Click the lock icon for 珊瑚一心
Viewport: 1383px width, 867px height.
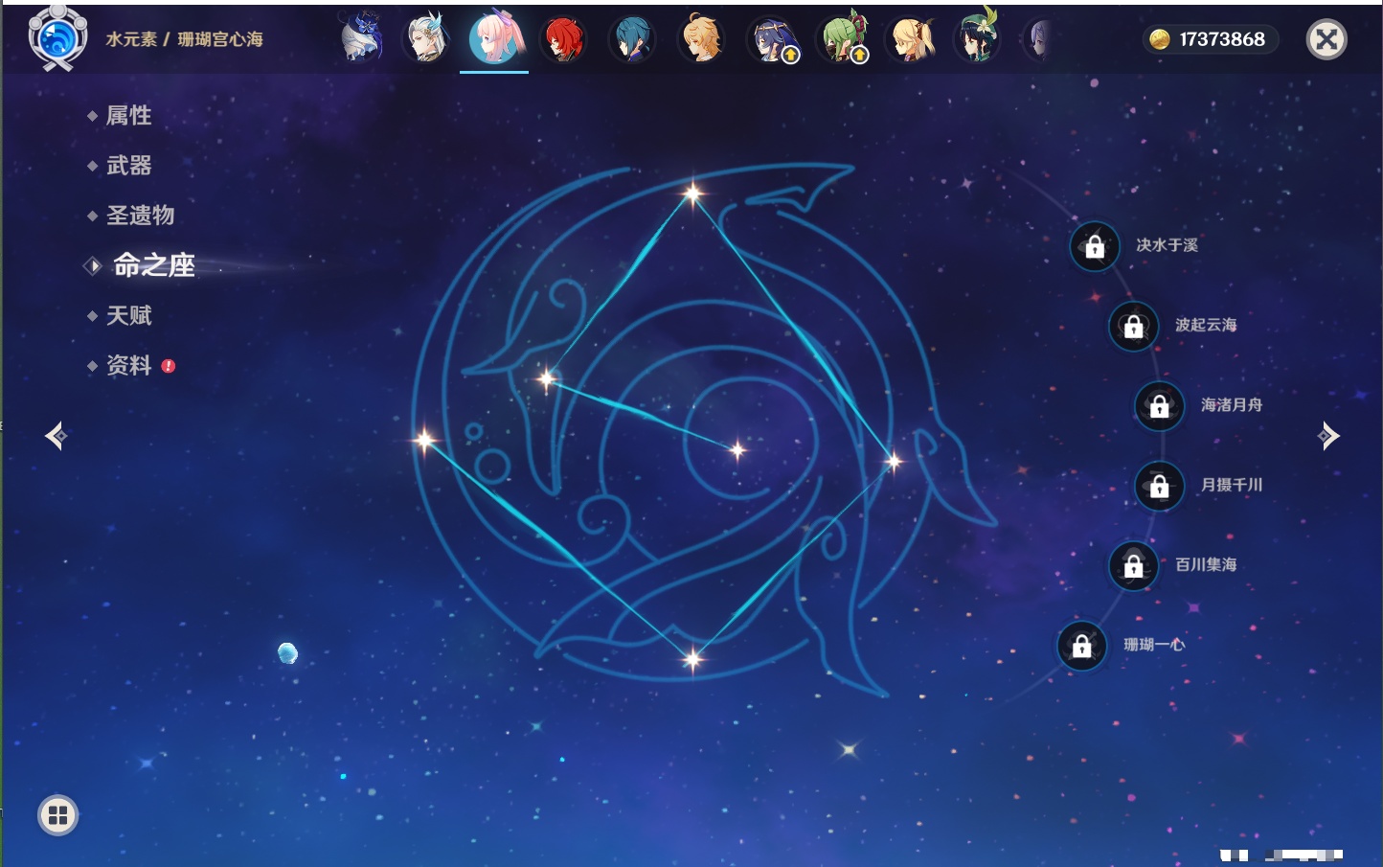click(1082, 645)
